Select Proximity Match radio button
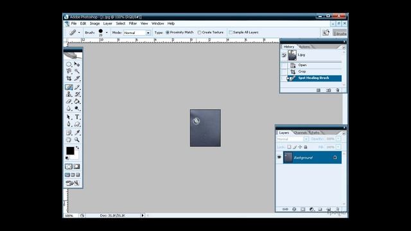This screenshot has height=231, width=411. [x=168, y=33]
